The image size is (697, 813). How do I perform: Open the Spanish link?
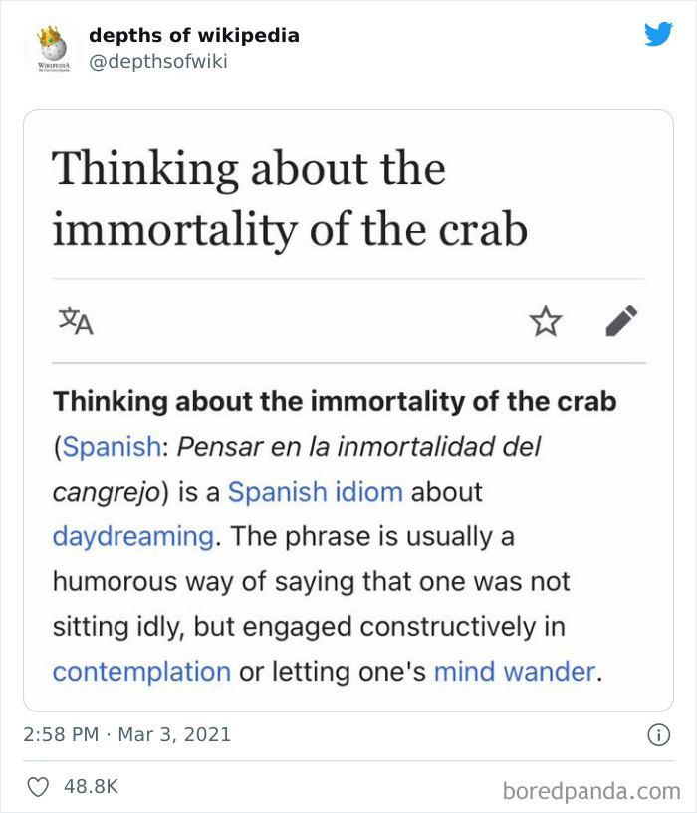(112, 446)
